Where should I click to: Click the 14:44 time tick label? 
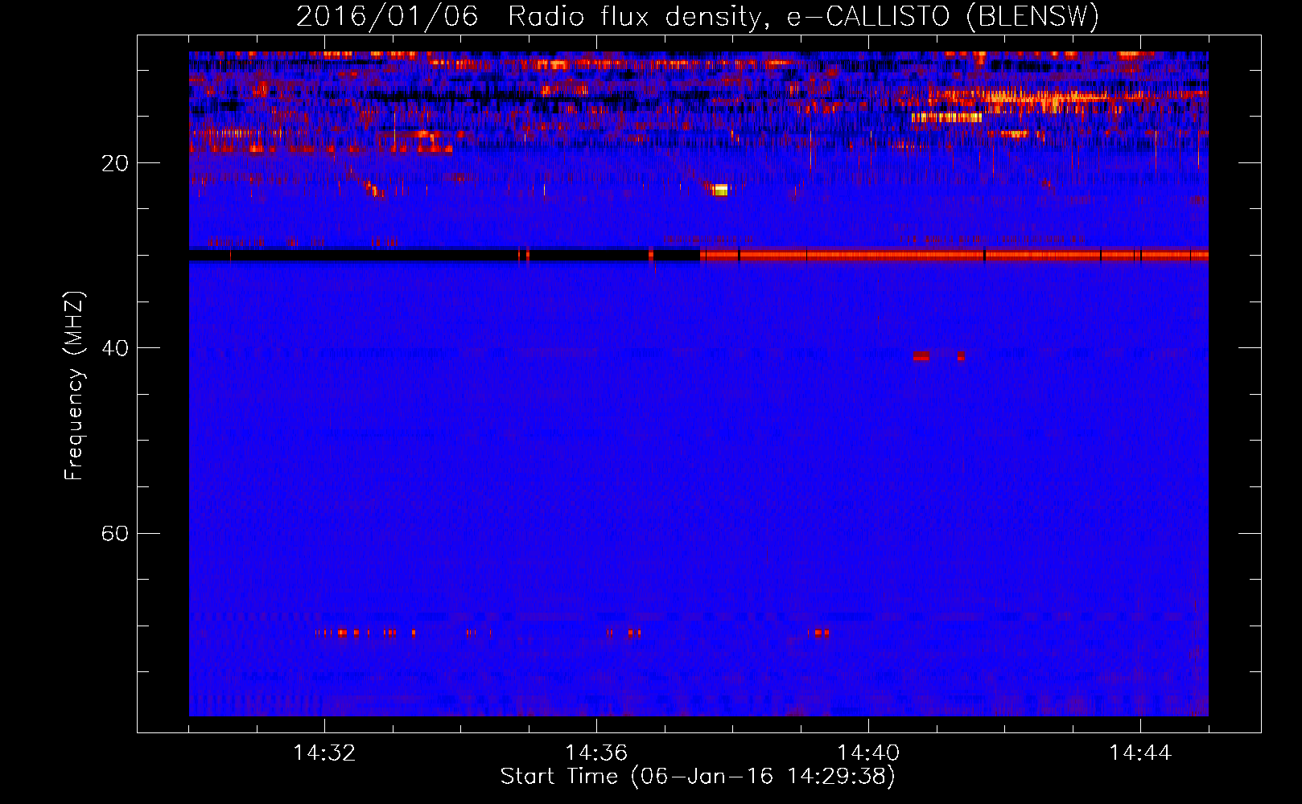[1140, 753]
